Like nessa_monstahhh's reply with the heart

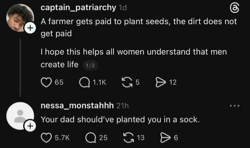click(46, 137)
